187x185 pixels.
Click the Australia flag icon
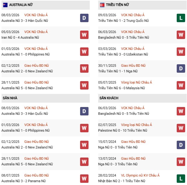point(5,5)
